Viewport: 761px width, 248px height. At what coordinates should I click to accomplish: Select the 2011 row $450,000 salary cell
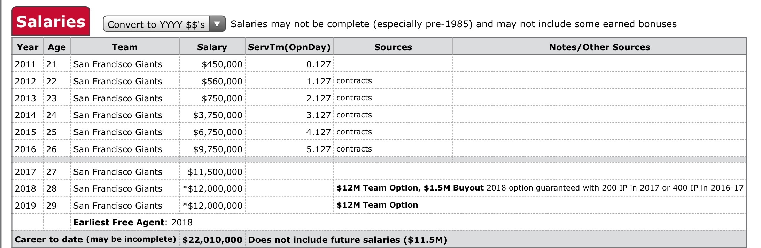(x=212, y=64)
